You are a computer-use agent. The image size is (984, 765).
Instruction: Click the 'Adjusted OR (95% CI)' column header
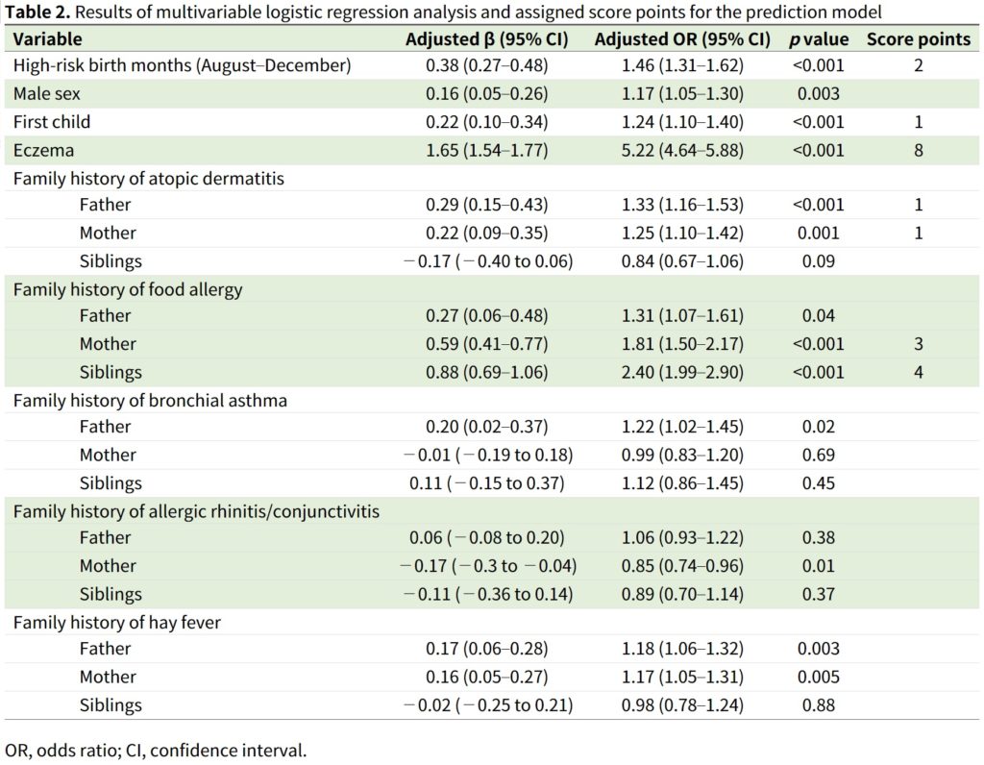click(x=682, y=39)
